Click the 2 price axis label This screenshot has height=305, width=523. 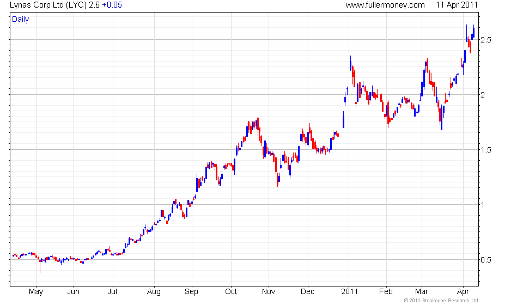[x=483, y=95]
